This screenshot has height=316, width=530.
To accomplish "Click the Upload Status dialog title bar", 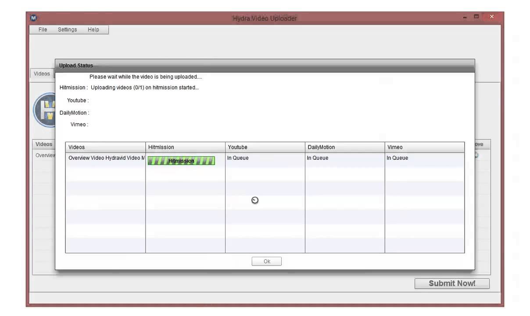I will tap(265, 66).
